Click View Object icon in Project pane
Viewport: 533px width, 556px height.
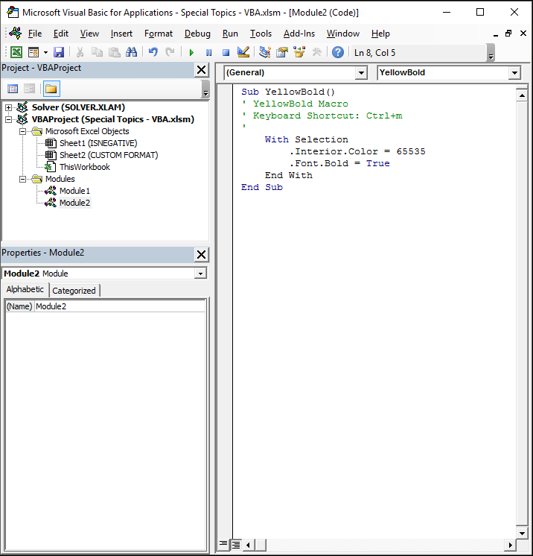coord(29,89)
